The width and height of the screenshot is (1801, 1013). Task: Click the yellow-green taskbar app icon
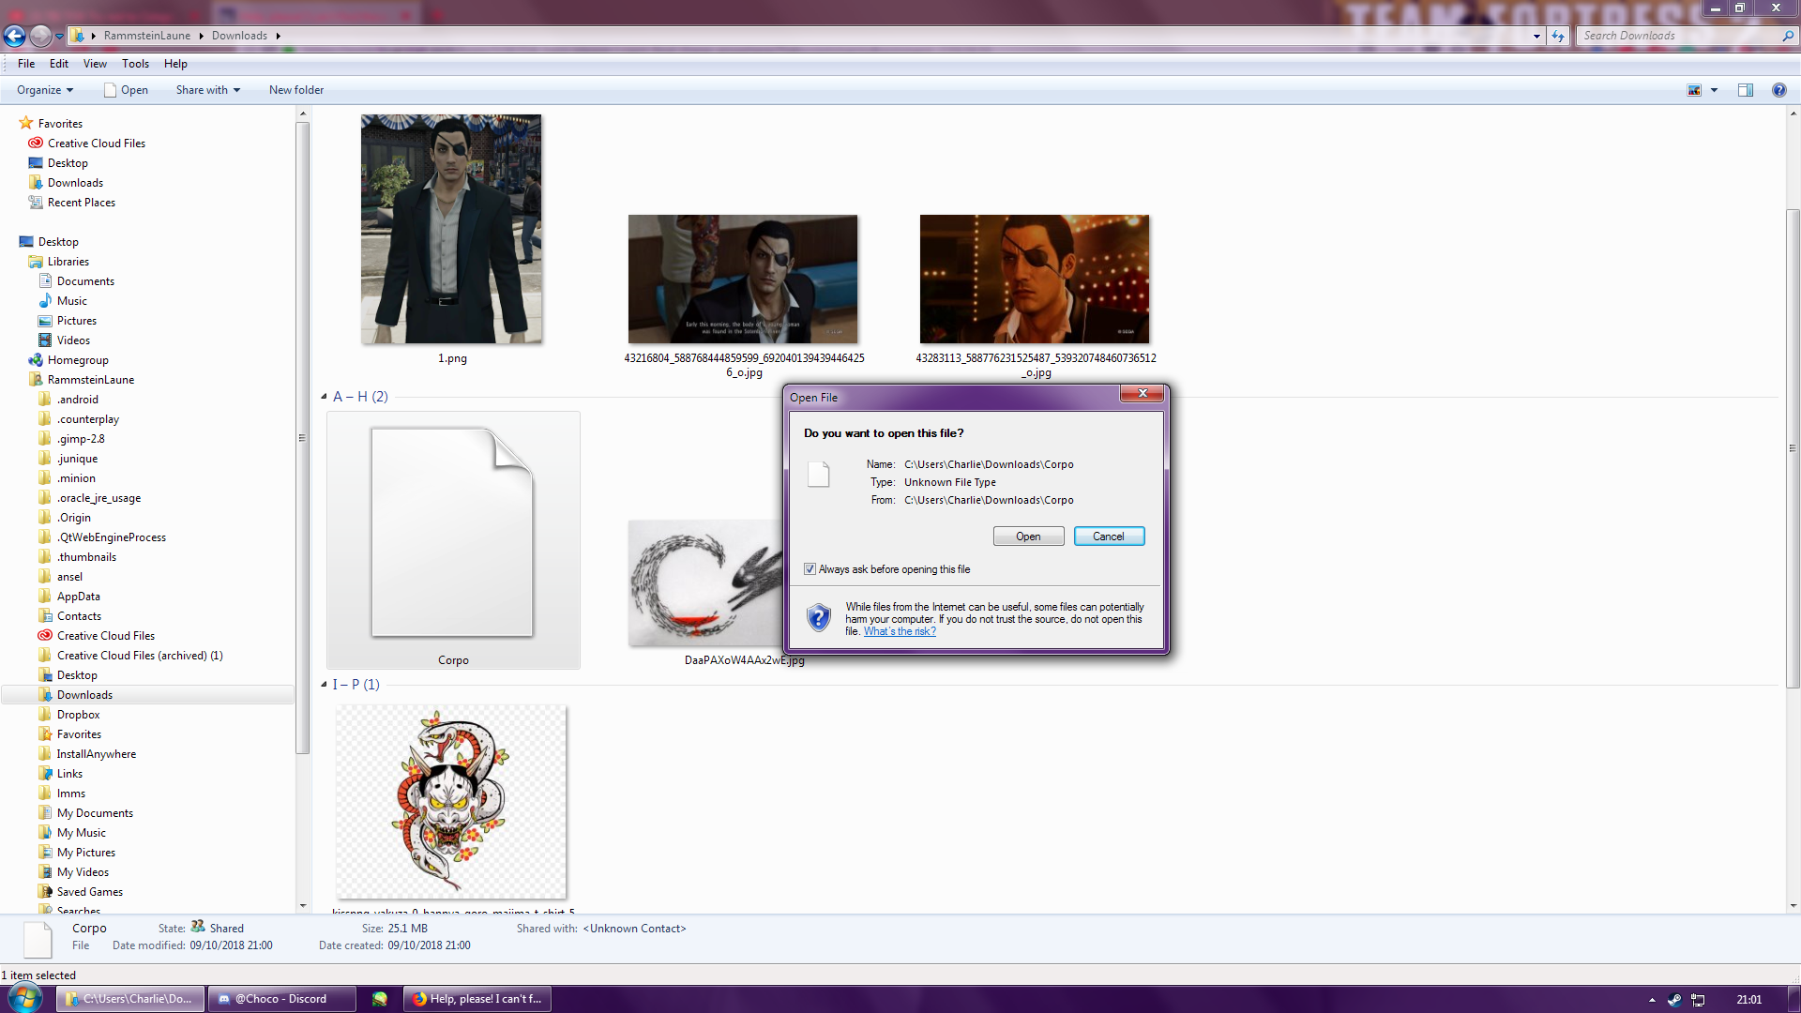click(380, 999)
